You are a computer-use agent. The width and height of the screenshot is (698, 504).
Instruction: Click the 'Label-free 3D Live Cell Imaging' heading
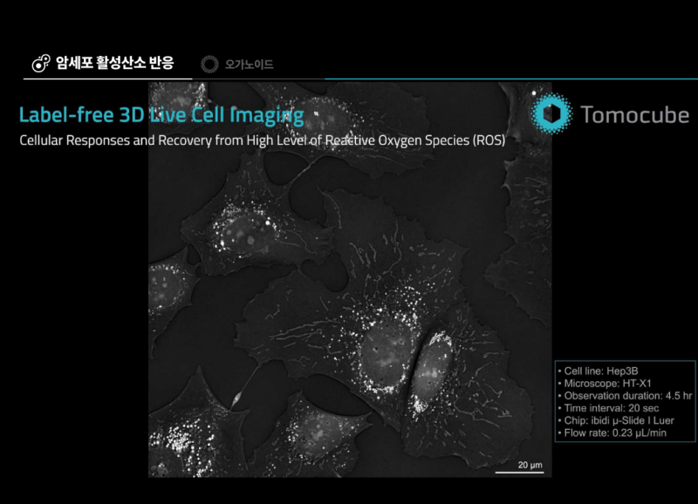coord(161,115)
